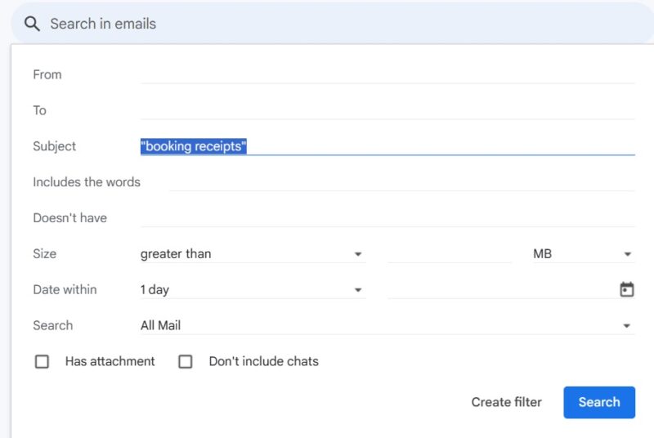
Task: Tick the Has attachment checkbox
Action: click(x=42, y=361)
